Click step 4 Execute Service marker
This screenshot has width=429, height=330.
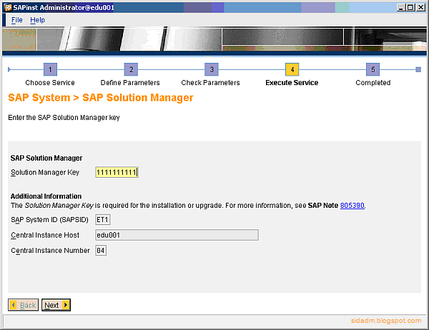(x=292, y=69)
